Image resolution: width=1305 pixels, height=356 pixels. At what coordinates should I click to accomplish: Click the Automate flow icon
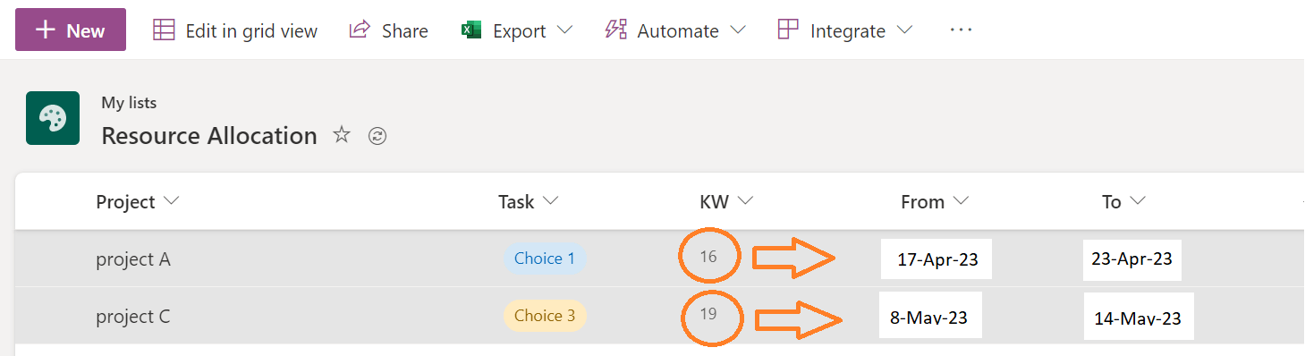click(x=615, y=30)
